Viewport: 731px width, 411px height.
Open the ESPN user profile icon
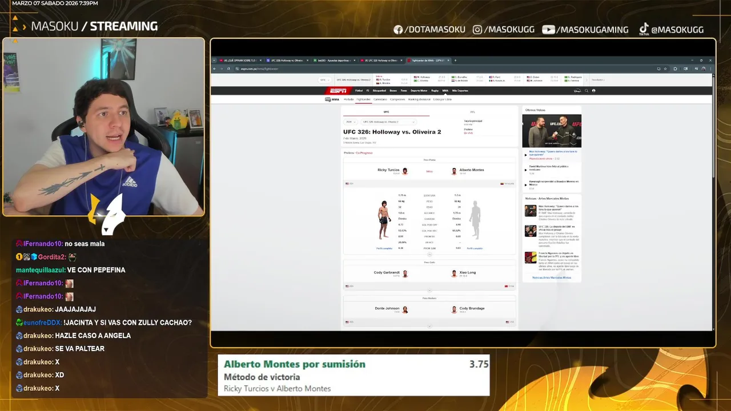[593, 91]
